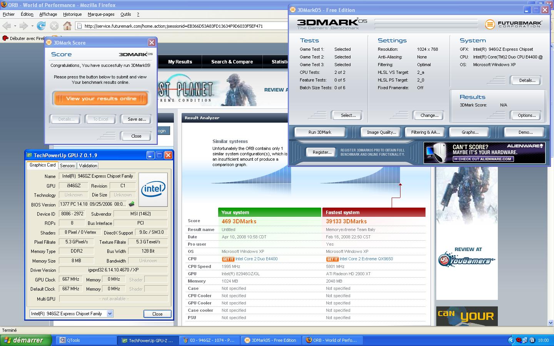This screenshot has width=554, height=346.
Task: Switch to TechPowerUp GPU-Z taskbar item
Action: [148, 340]
